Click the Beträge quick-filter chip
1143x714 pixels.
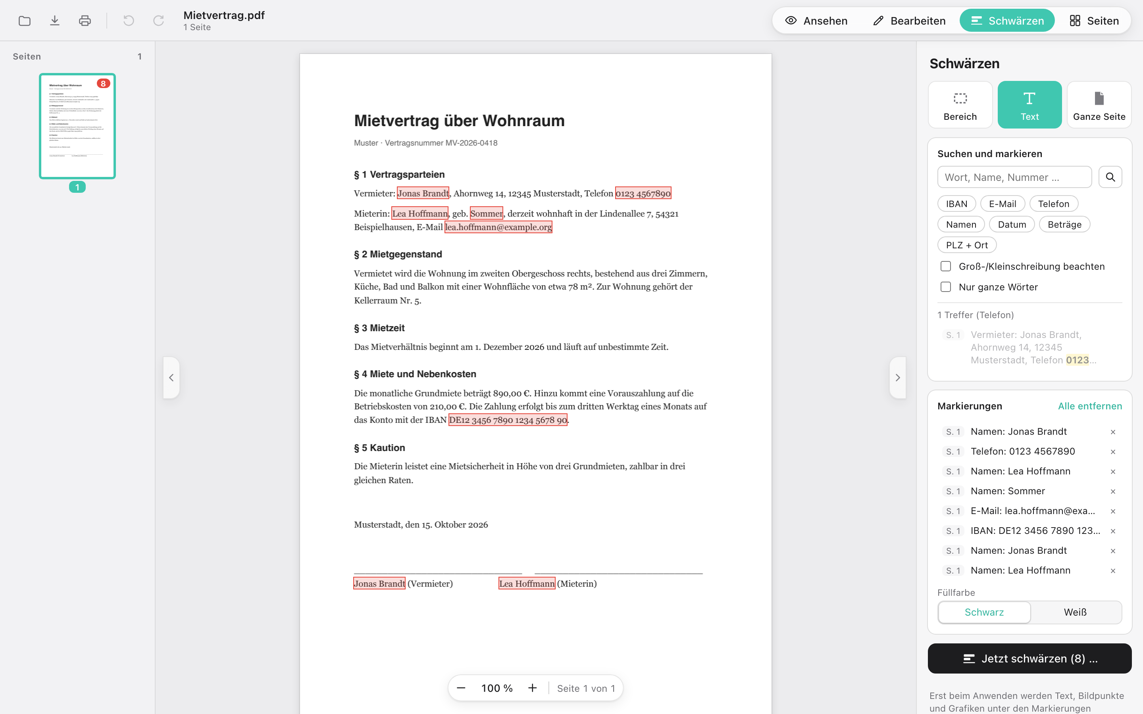(x=1064, y=224)
